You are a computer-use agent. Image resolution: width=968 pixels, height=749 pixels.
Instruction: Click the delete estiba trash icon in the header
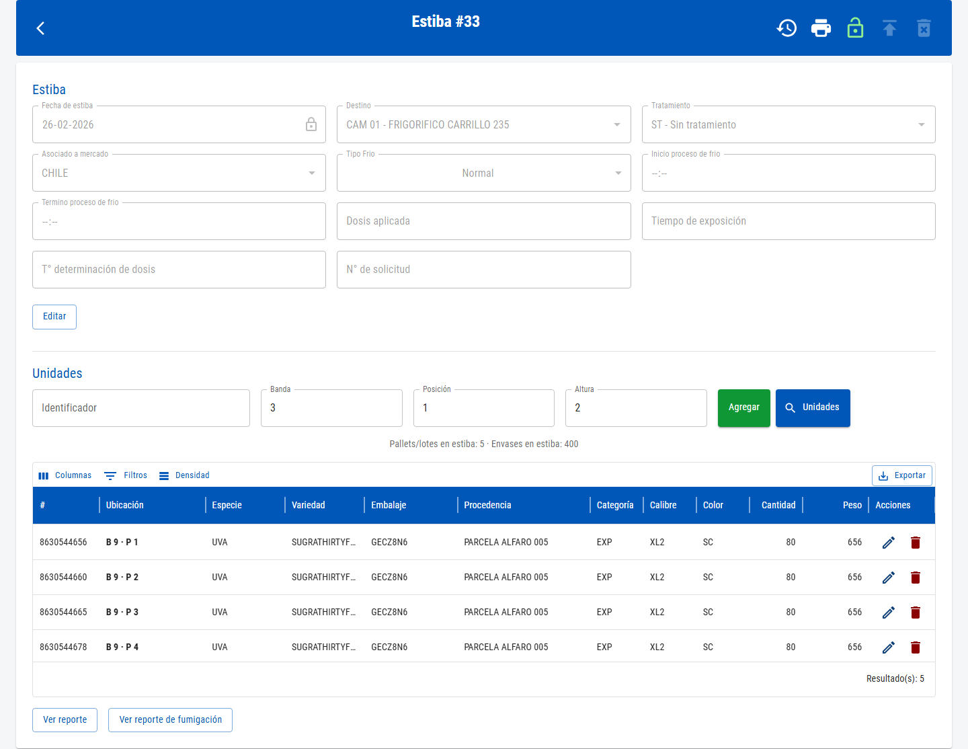pos(924,28)
